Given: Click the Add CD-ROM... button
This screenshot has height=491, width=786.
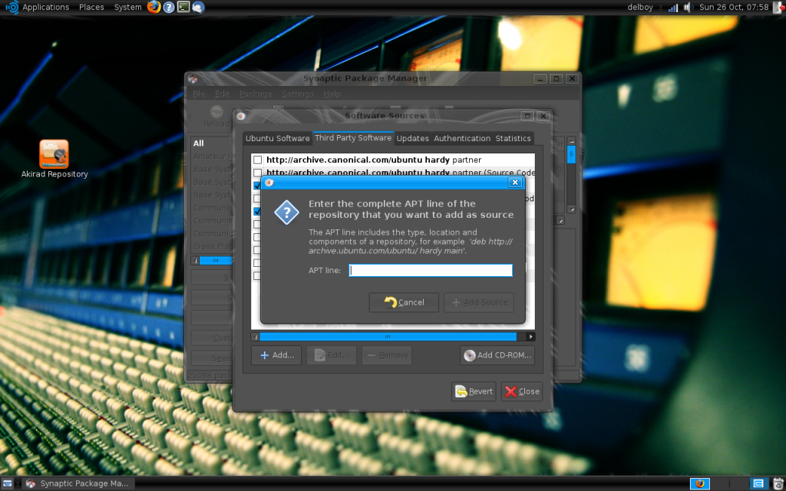Looking at the screenshot, I should click(497, 355).
